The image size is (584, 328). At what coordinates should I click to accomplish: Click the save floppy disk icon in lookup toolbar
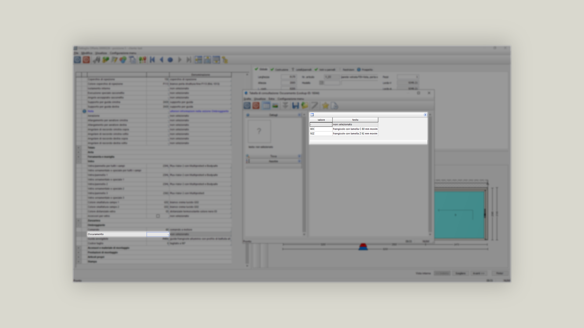coord(295,106)
